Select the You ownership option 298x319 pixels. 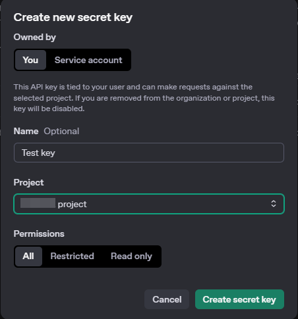30,60
